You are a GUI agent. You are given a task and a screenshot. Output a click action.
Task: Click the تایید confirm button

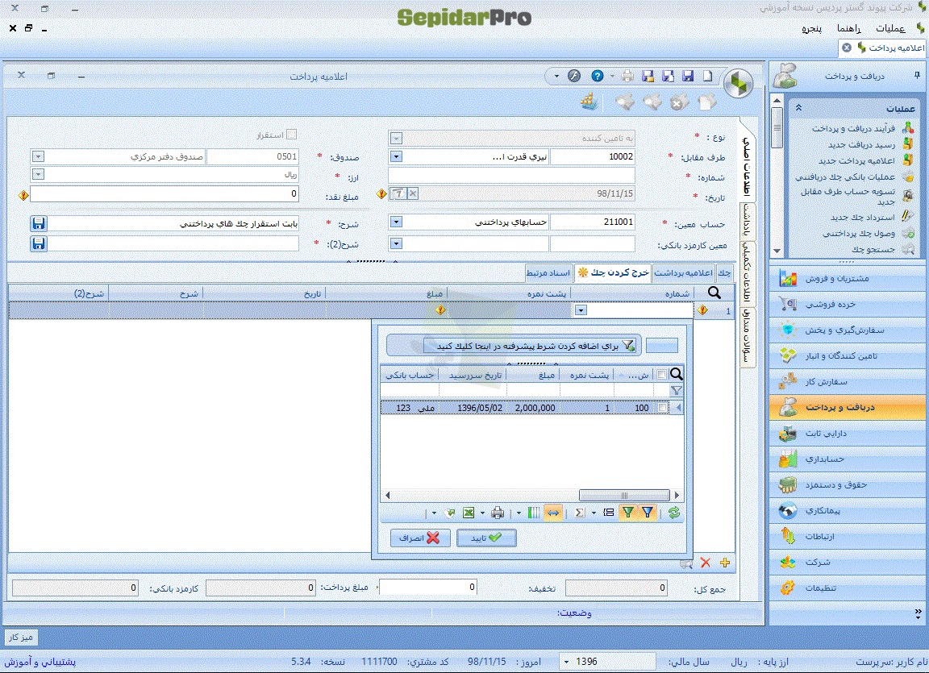pyautogui.click(x=486, y=538)
